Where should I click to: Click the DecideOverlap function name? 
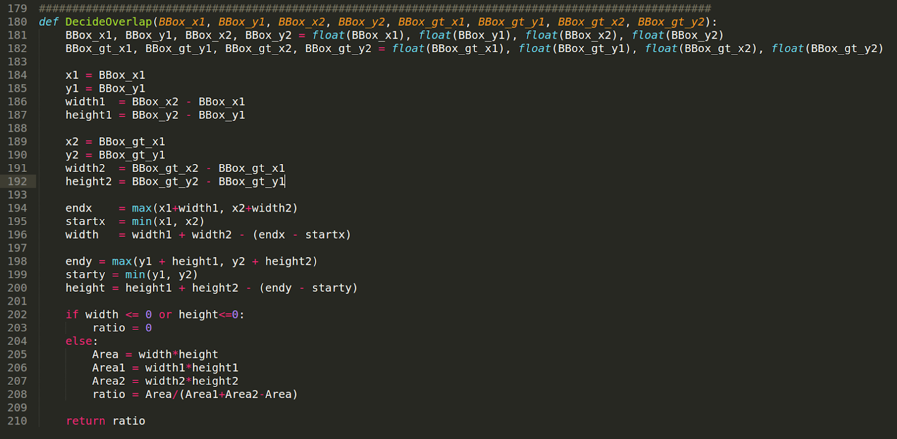(108, 22)
